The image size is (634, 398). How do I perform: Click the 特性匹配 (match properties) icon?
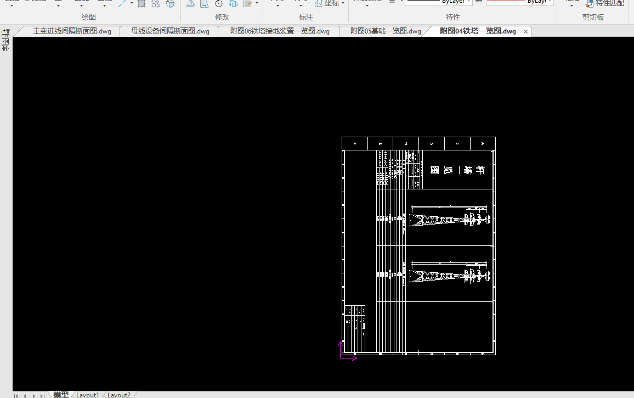pyautogui.click(x=605, y=4)
